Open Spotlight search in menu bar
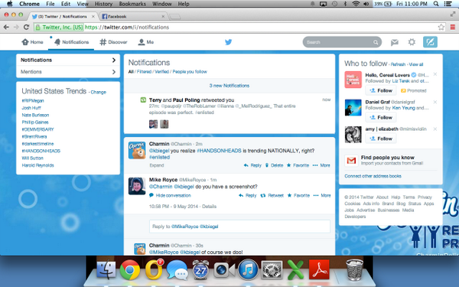This screenshot has height=287, width=459. coord(436,4)
